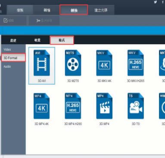Click the "3D TS" label text
The image size is (165, 158).
tap(136, 124)
